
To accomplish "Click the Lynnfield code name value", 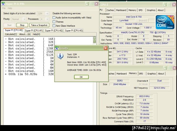I will click(x=124, y=20).
